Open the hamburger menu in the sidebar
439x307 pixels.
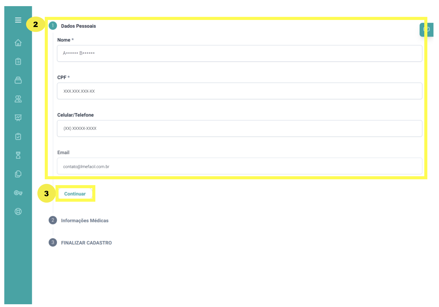tap(18, 20)
